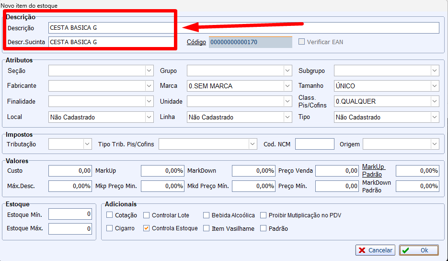This screenshot has width=448, height=261.
Task: Toggle the Cotação checkbox
Action: [110, 215]
